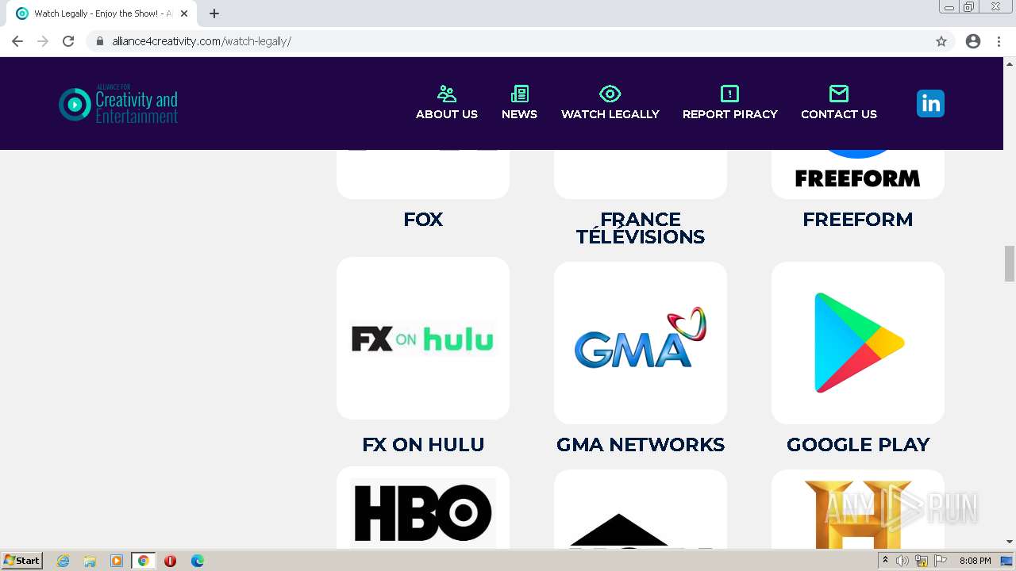This screenshot has height=571, width=1016.
Task: Focus the address bar URL
Action: 202,41
